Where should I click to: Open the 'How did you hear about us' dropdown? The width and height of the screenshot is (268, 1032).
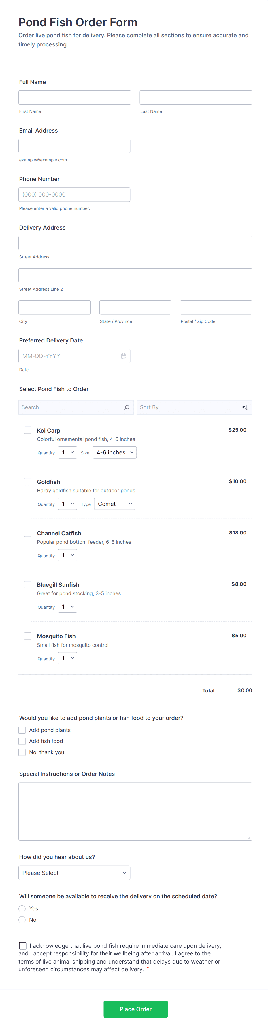[x=74, y=873]
